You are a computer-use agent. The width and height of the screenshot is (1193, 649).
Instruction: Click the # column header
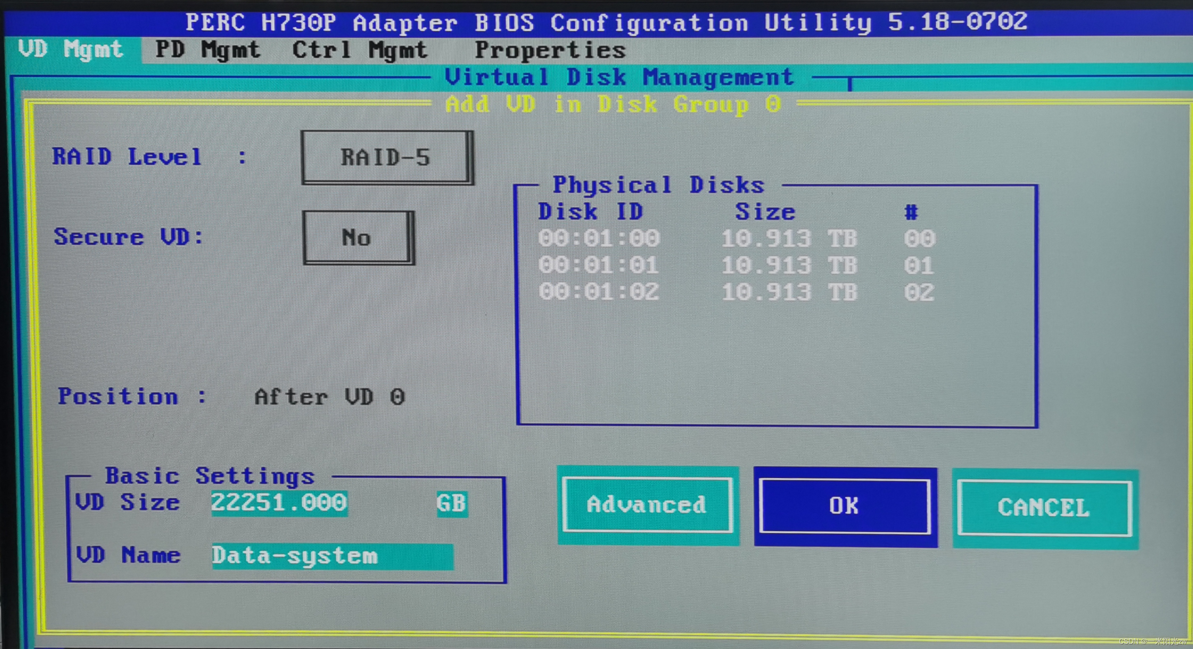click(911, 212)
